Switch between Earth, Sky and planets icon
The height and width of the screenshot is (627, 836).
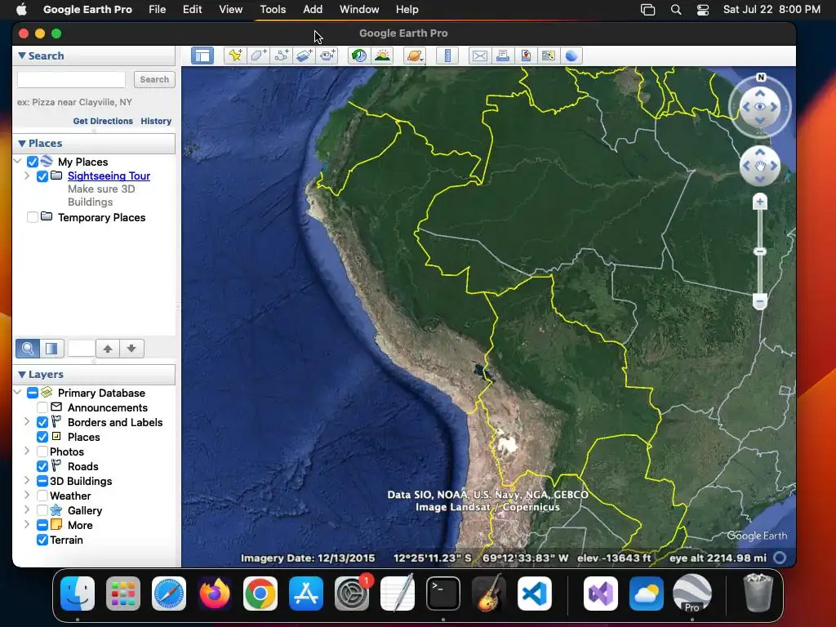(415, 56)
